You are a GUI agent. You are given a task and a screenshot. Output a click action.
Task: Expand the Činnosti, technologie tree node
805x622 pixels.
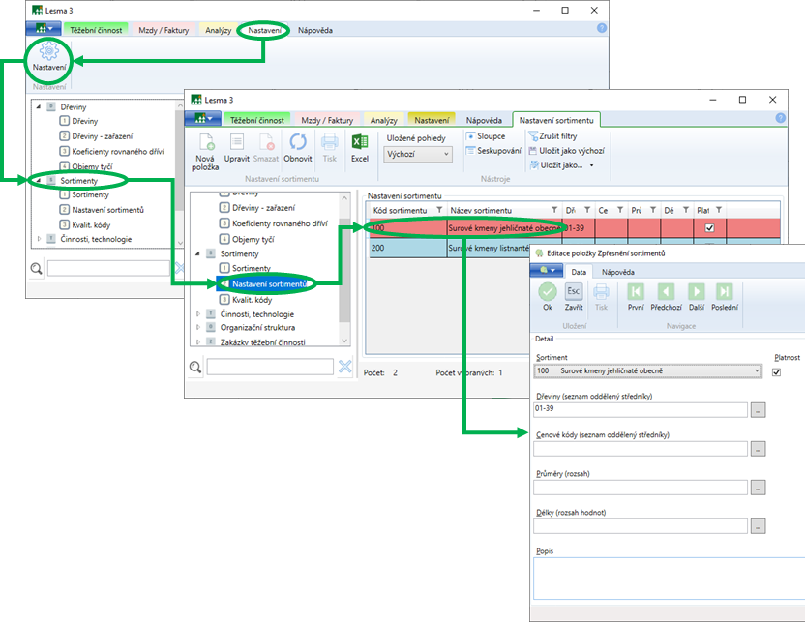point(199,313)
